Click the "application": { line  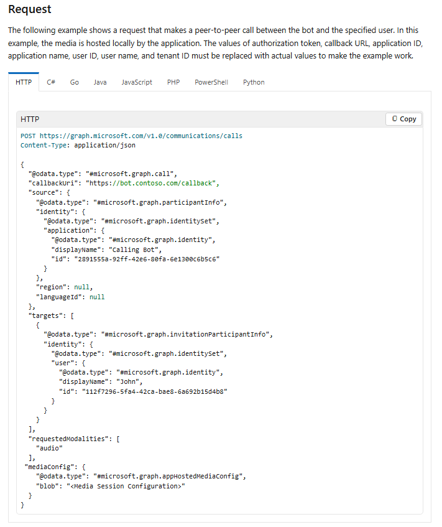pyautogui.click(x=74, y=231)
